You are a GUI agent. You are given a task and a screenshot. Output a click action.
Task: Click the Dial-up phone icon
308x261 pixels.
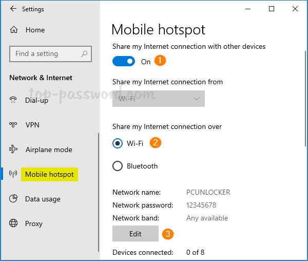click(x=13, y=100)
